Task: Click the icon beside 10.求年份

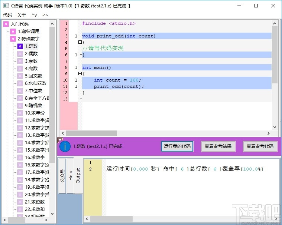Action: click(x=20, y=113)
